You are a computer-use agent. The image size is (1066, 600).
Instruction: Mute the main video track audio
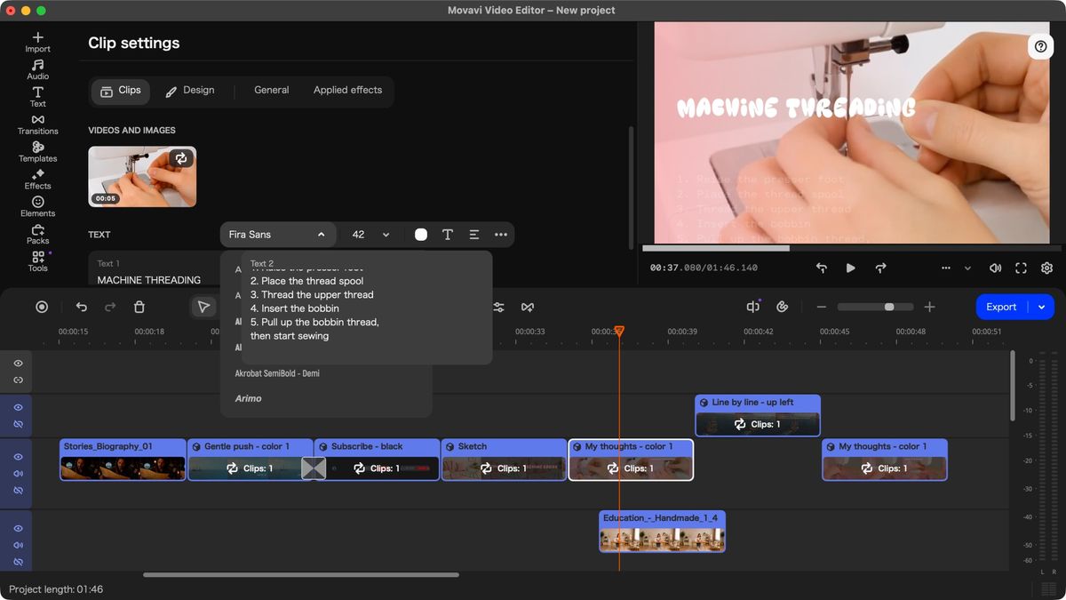(18, 474)
